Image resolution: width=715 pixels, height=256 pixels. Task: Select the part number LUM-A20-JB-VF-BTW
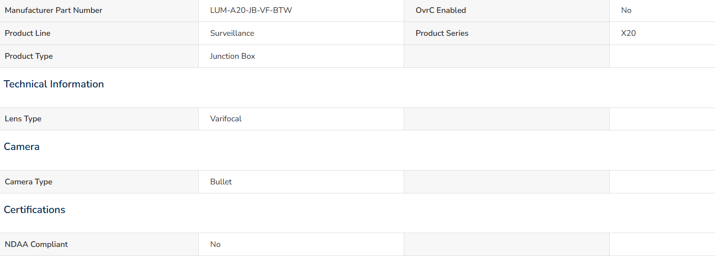[x=251, y=10]
